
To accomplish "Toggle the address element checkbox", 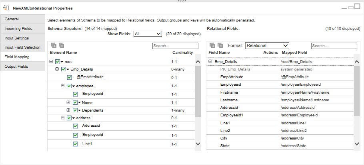I will (x=69, y=118).
